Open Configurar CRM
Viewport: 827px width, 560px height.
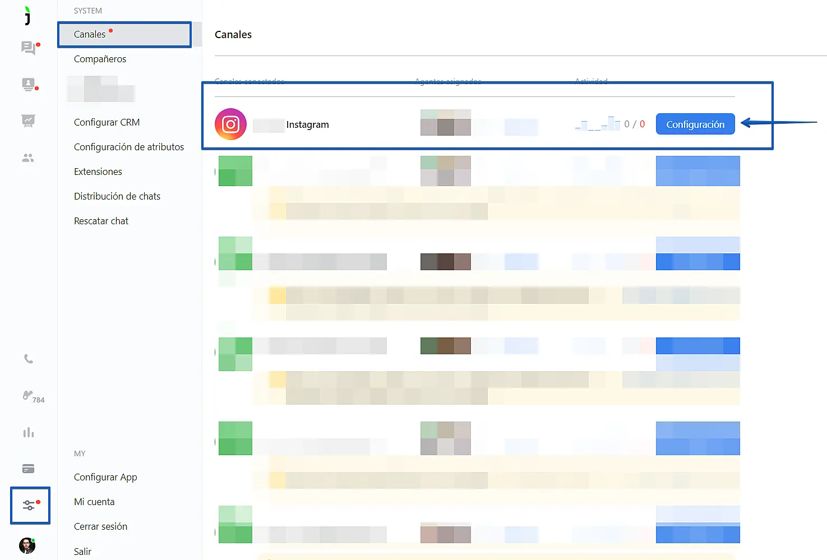coord(107,122)
